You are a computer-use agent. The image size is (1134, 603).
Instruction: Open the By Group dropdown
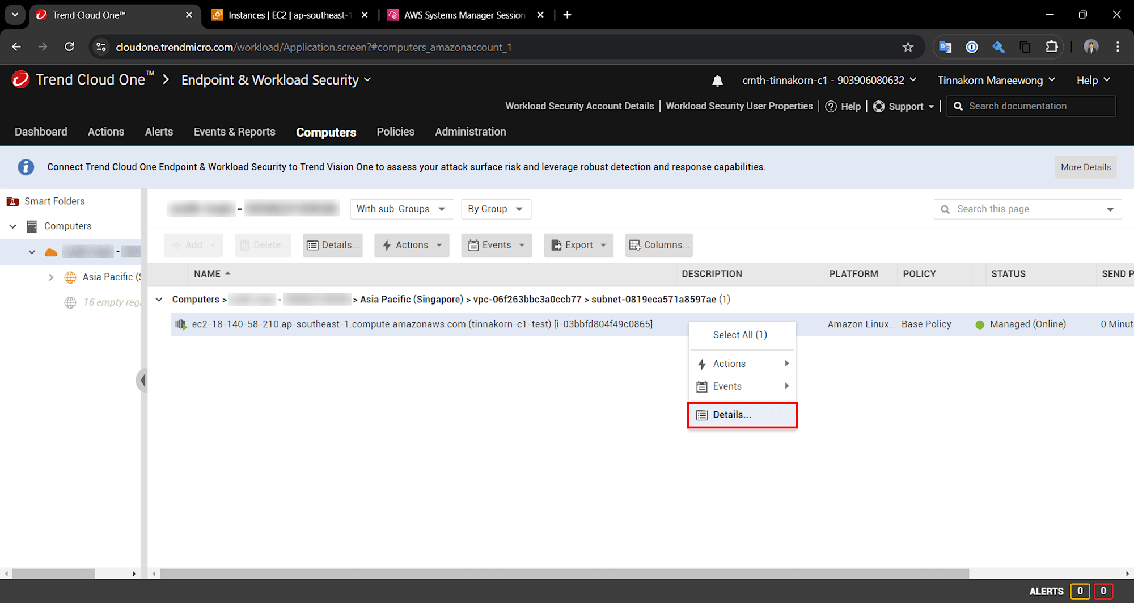pyautogui.click(x=496, y=209)
